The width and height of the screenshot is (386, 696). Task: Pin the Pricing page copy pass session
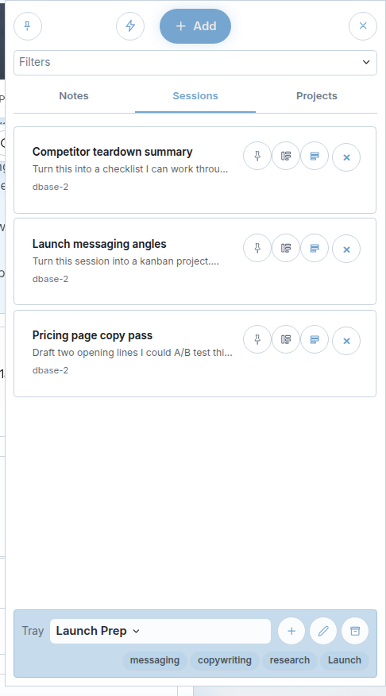pos(257,339)
